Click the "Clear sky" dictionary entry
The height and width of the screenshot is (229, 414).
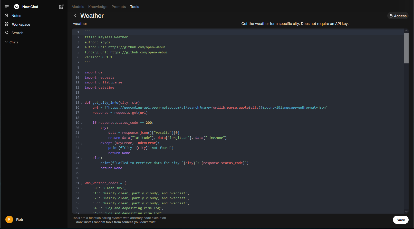click(109, 188)
